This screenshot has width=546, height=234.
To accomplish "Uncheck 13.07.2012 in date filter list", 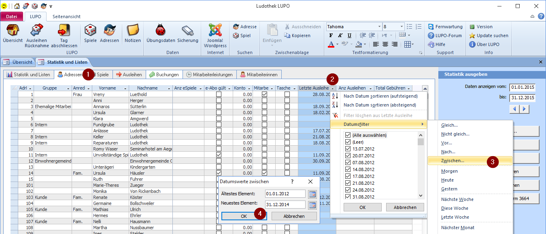I will pos(348,149).
